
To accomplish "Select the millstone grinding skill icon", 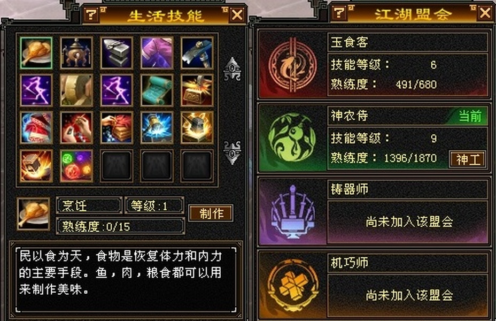I will (x=76, y=90).
